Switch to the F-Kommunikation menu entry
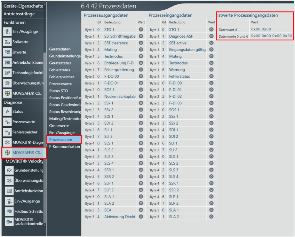The height and width of the screenshot is (237, 295). pyautogui.click(x=64, y=147)
